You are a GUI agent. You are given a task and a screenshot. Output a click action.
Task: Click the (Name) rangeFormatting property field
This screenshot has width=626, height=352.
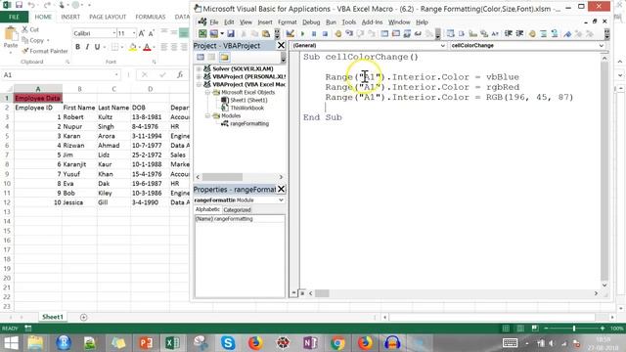click(x=240, y=219)
